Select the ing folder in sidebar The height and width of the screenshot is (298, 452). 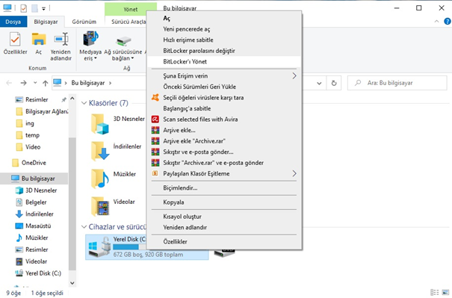(x=25, y=123)
